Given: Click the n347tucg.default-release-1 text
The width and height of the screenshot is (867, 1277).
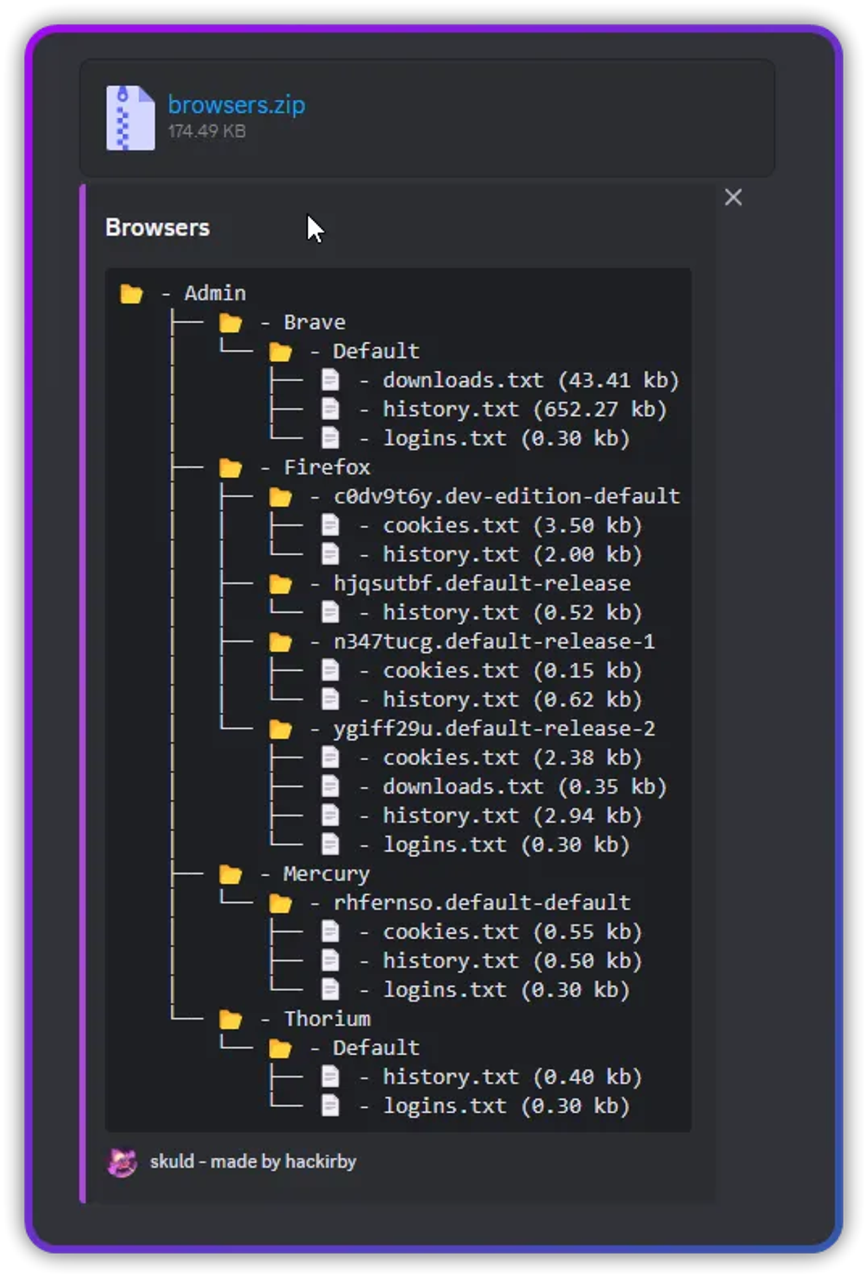Looking at the screenshot, I should click(495, 642).
